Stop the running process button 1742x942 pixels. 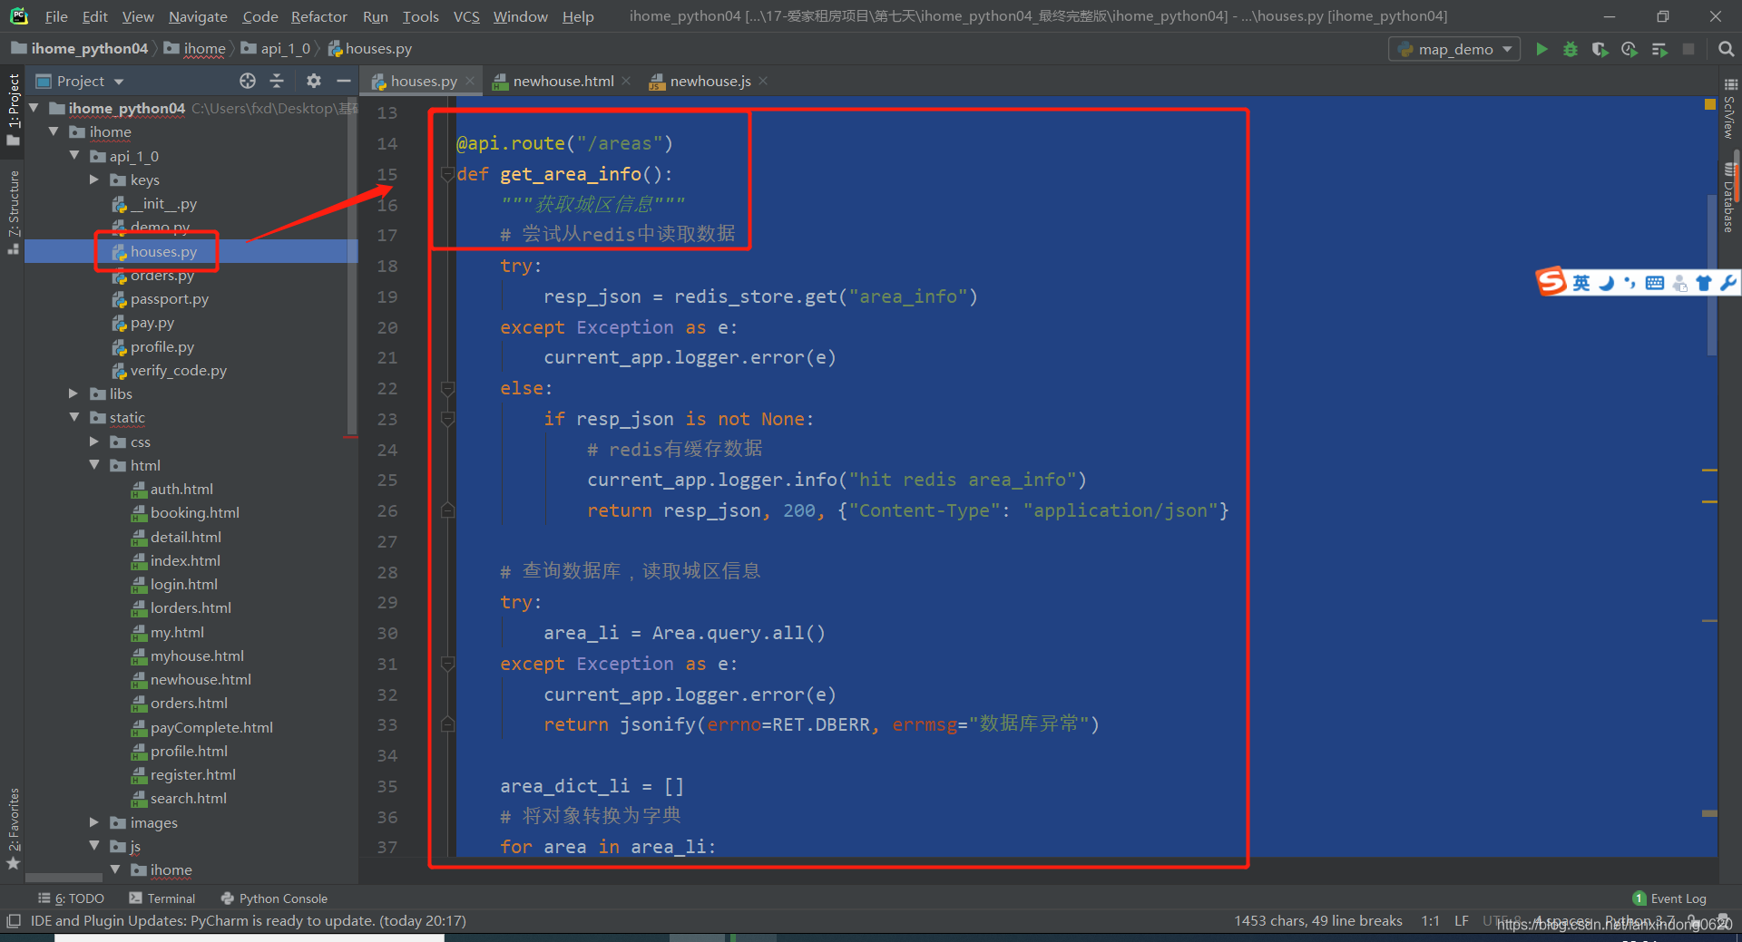coord(1688,49)
